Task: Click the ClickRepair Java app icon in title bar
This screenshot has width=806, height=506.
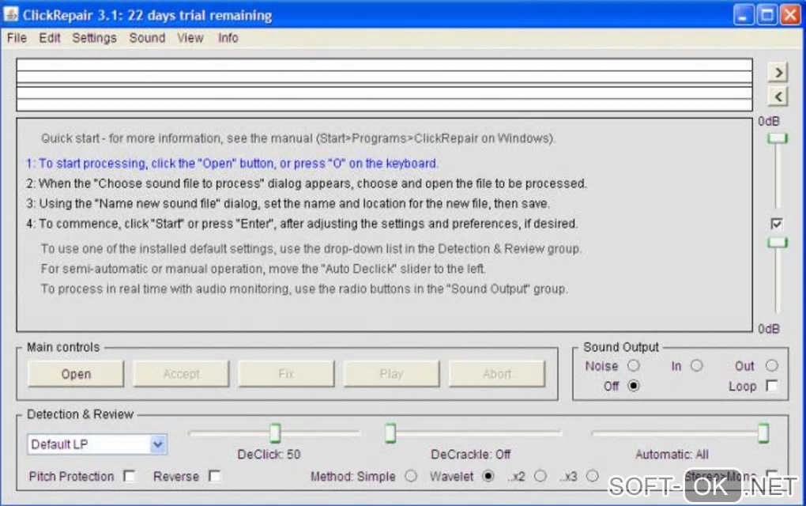Action: tap(11, 14)
